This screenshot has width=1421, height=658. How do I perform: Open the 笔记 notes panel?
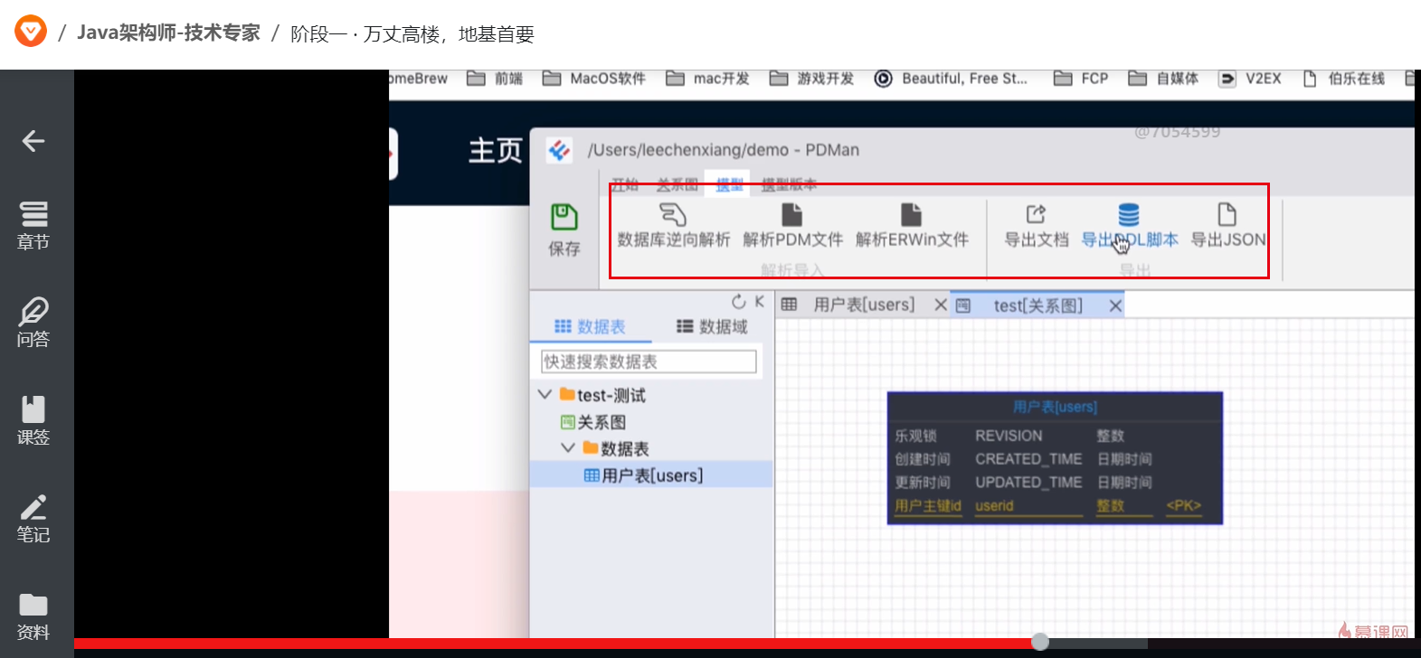pyautogui.click(x=33, y=518)
